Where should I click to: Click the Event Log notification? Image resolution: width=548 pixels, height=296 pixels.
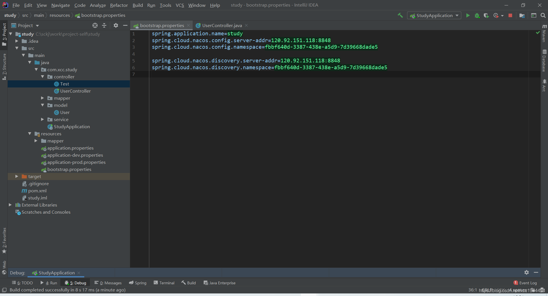pos(525,283)
